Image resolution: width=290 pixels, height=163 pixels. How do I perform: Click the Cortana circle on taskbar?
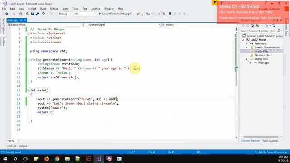(x=15, y=159)
